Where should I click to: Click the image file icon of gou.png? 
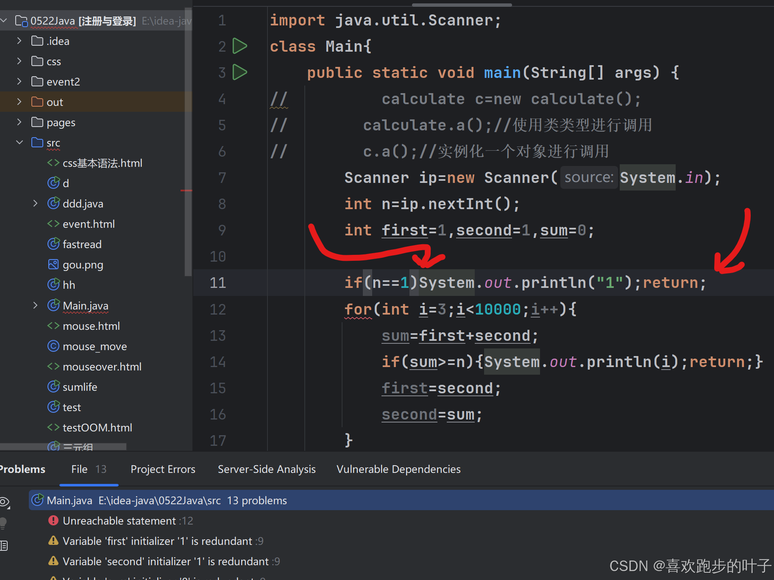(53, 265)
